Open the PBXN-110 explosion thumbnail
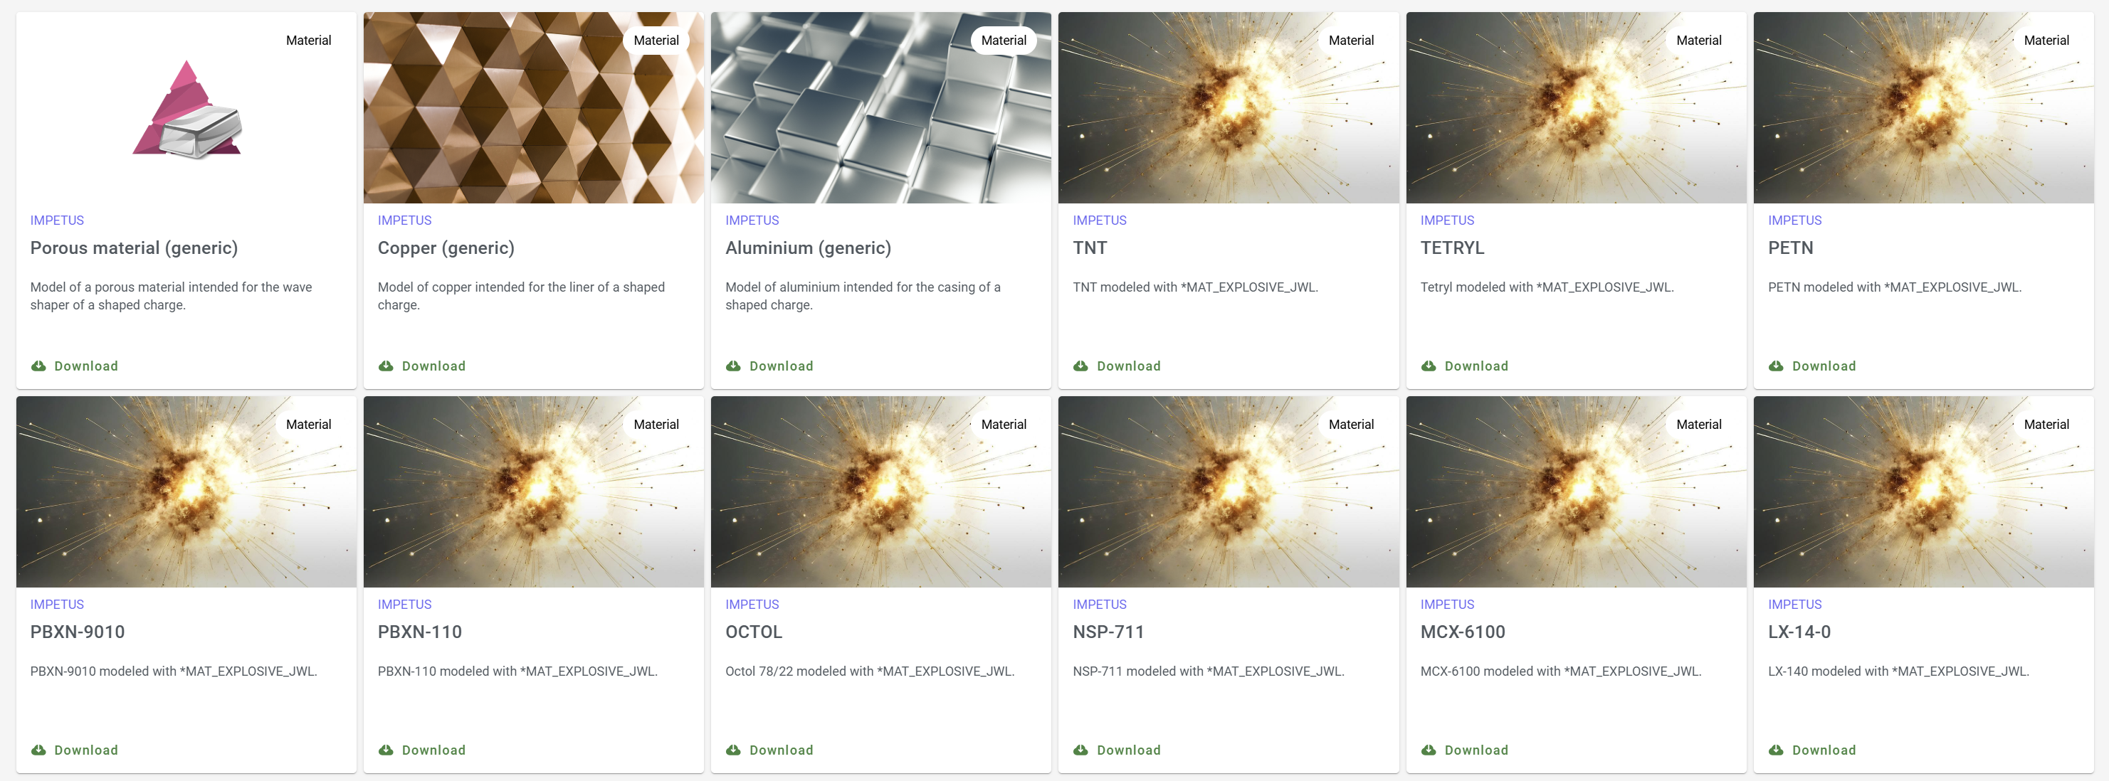 click(533, 492)
